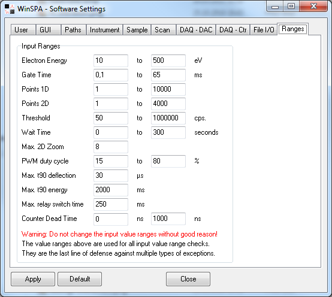Select the Paths tab
The height and width of the screenshot is (297, 332).
click(x=74, y=29)
